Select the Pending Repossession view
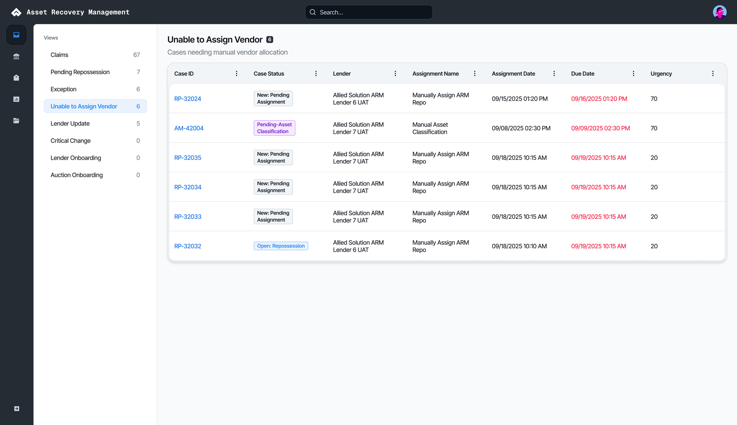 (95, 72)
